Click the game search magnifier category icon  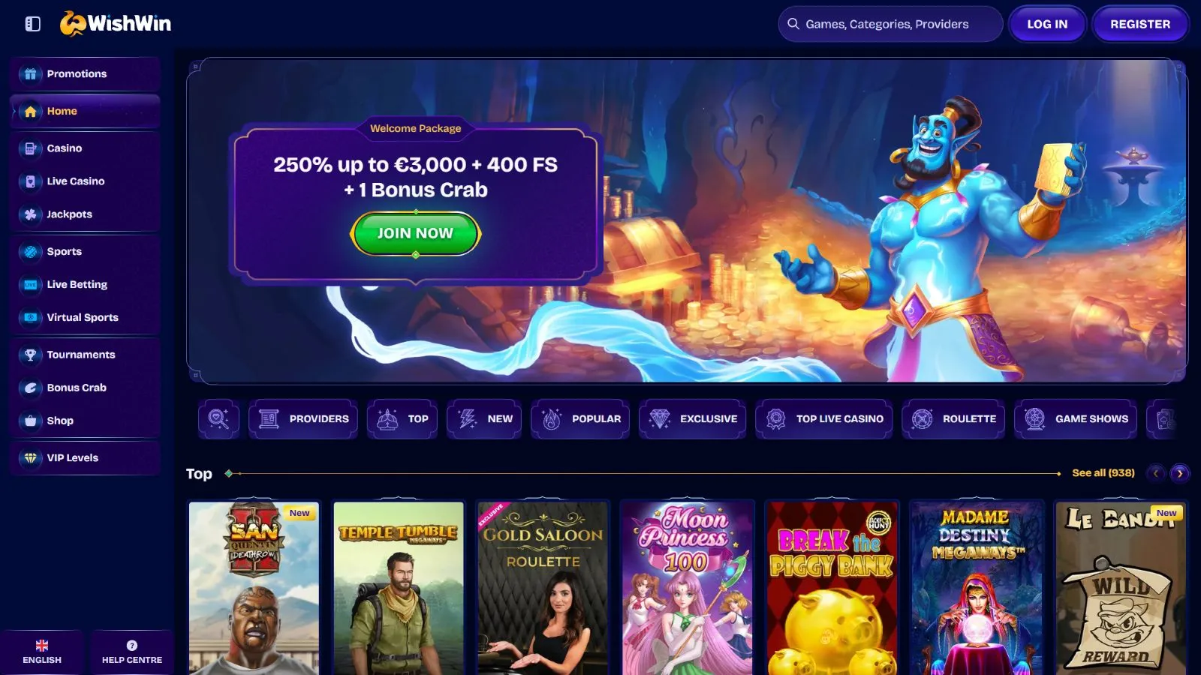tap(219, 419)
